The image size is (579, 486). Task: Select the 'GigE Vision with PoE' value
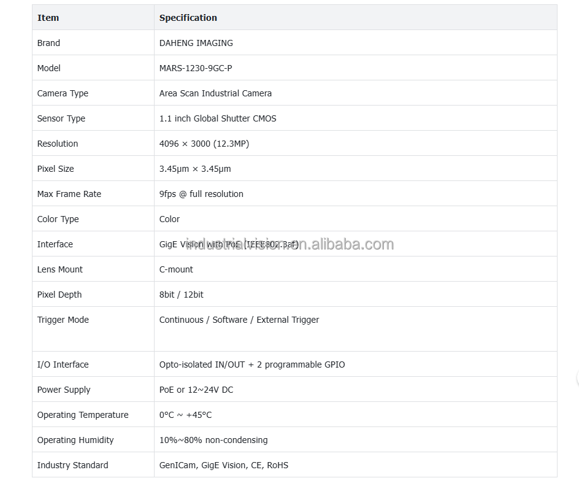click(x=229, y=244)
